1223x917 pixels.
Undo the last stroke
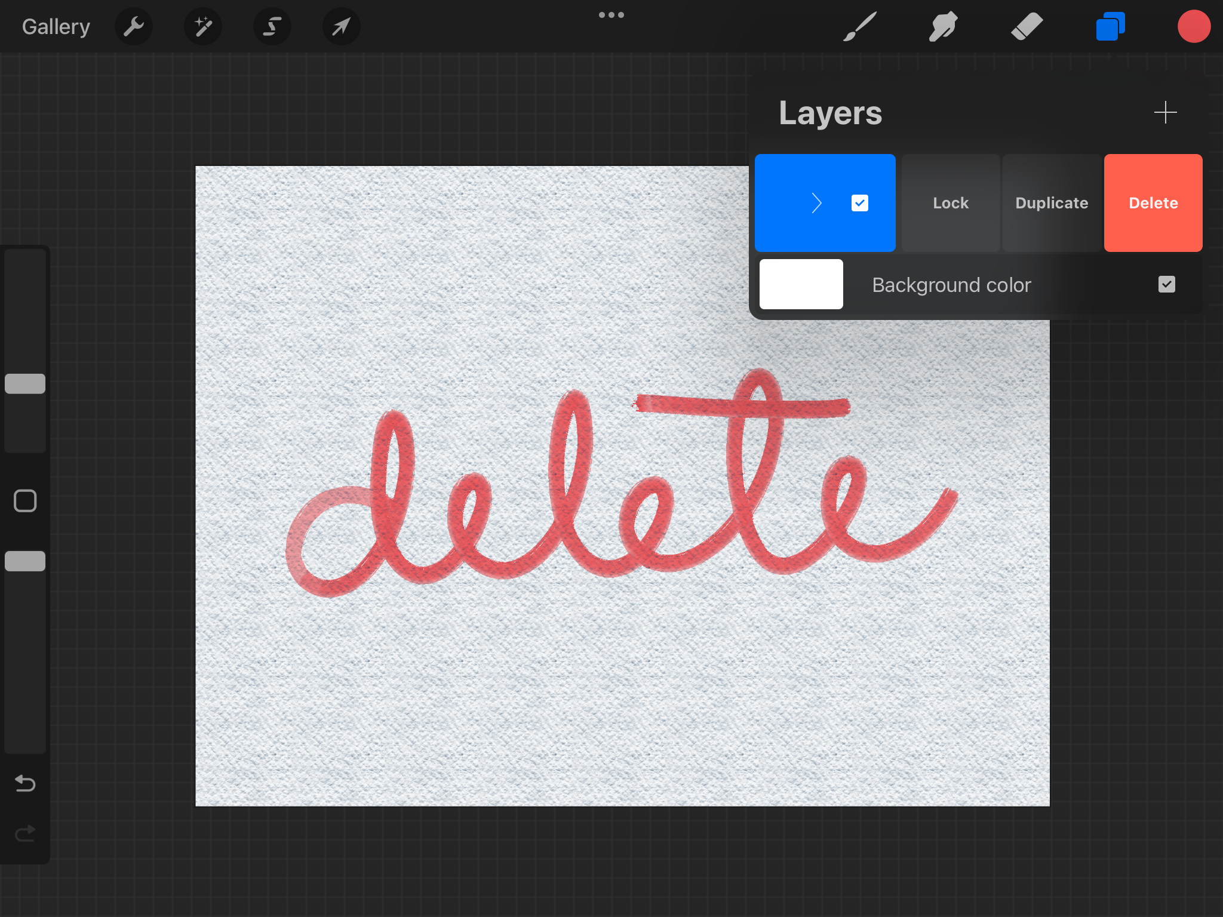pyautogui.click(x=25, y=783)
